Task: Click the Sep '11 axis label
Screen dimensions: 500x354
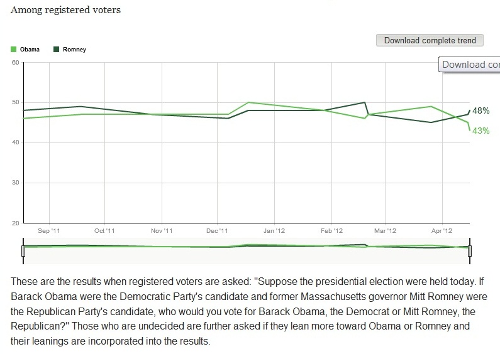Action: tap(47, 231)
